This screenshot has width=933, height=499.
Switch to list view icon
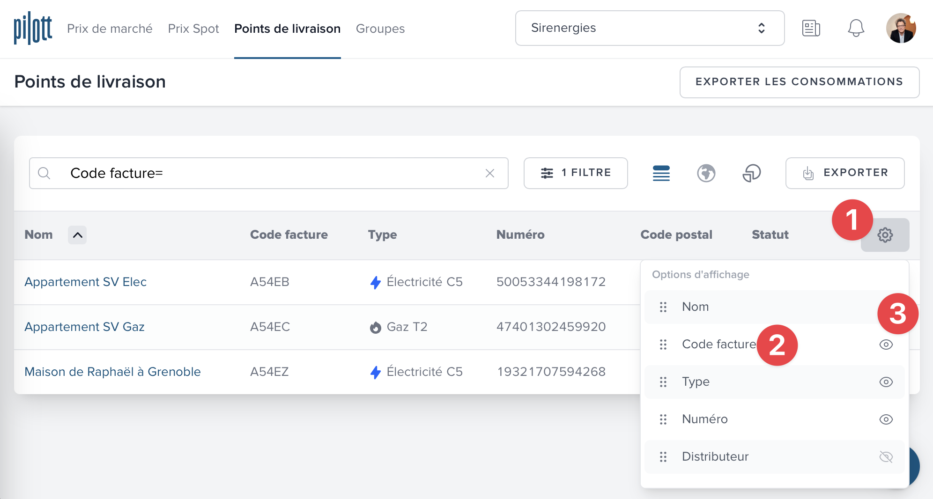tap(661, 173)
